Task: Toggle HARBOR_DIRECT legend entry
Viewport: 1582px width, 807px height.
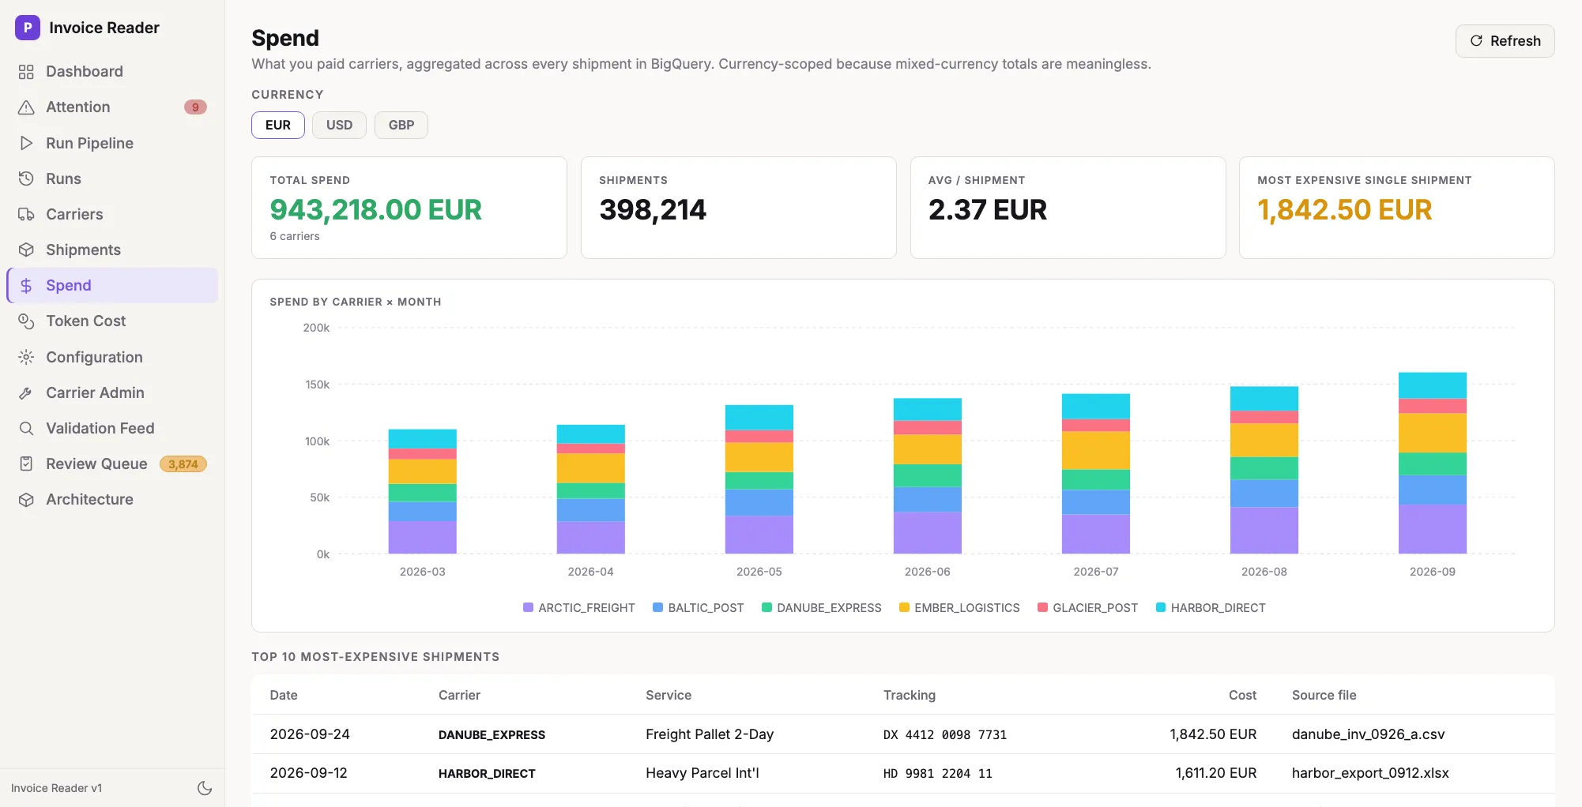Action: coord(1211,608)
